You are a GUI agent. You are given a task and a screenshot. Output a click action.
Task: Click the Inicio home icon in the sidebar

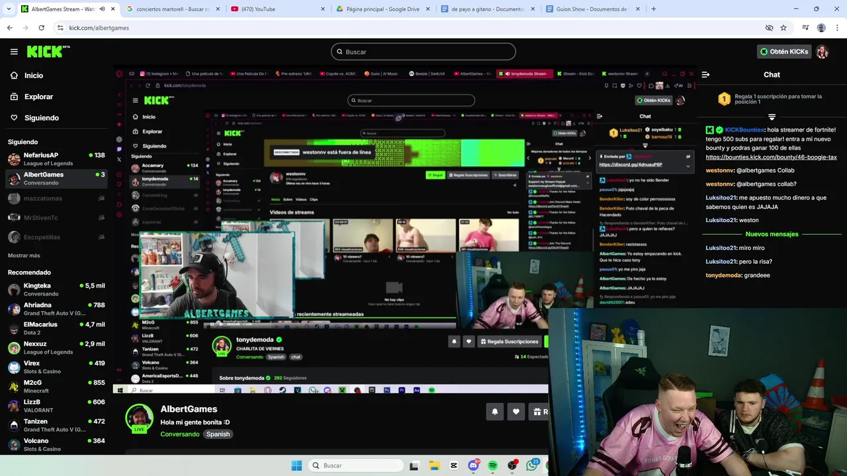14,75
